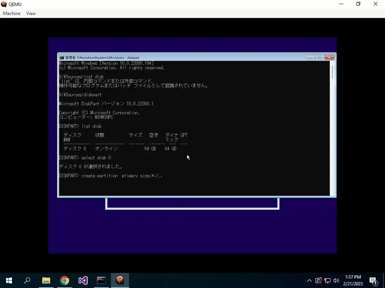
Task: Click the cmd.exe icon in console title bar
Action: tap(62, 58)
